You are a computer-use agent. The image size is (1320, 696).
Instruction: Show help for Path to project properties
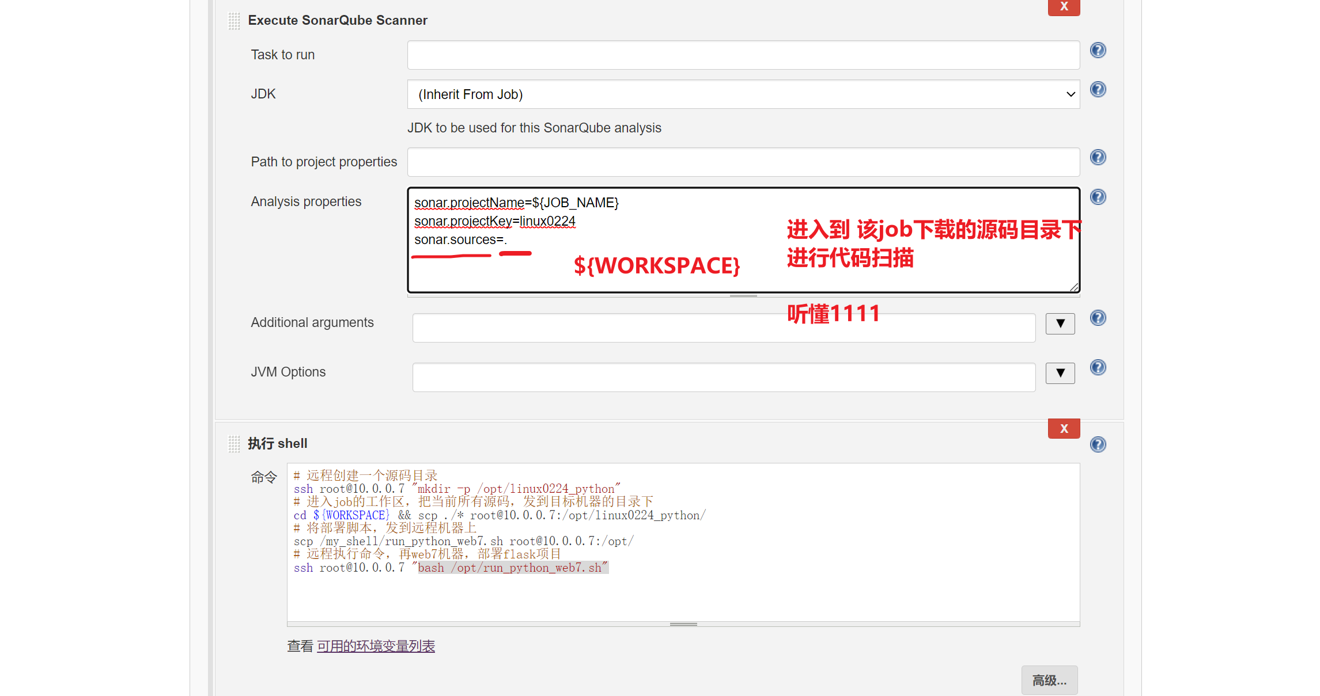tap(1098, 157)
